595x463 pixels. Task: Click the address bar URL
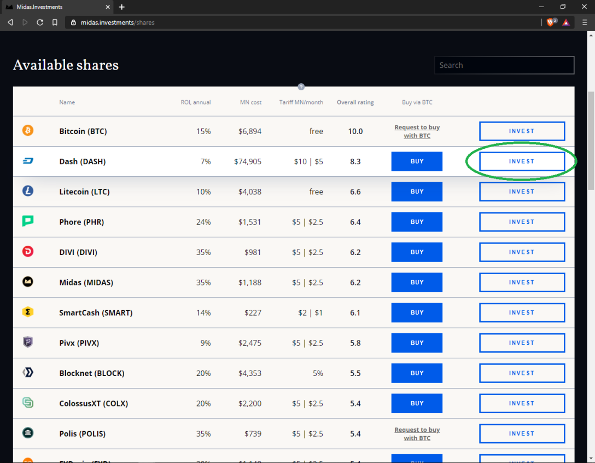[118, 22]
